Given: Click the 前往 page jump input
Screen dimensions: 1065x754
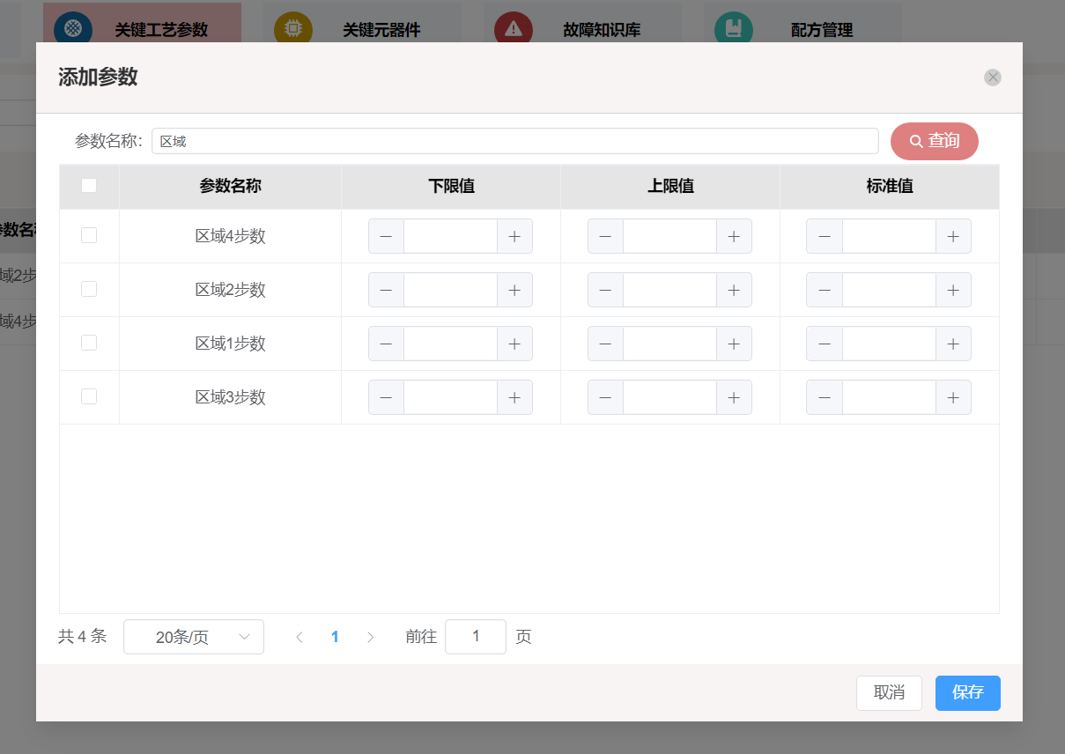Looking at the screenshot, I should pos(476,637).
